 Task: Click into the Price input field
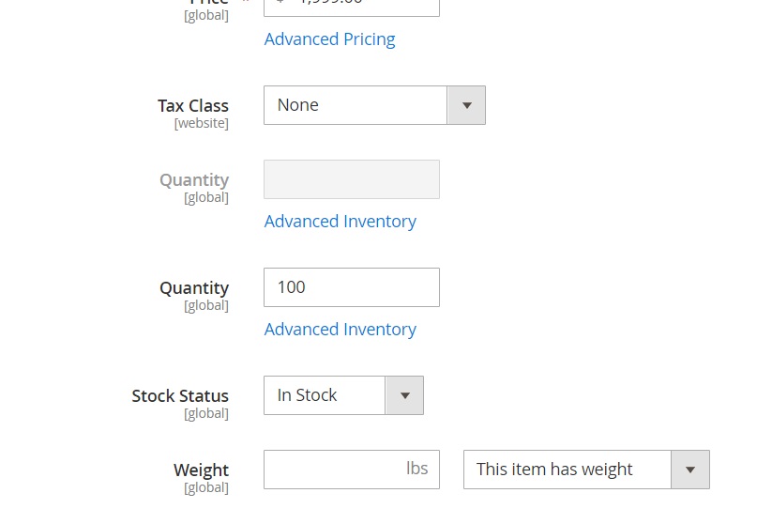351,5
